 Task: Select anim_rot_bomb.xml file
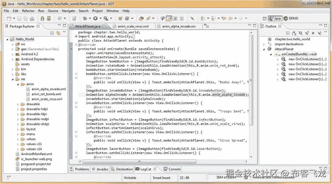(46, 94)
